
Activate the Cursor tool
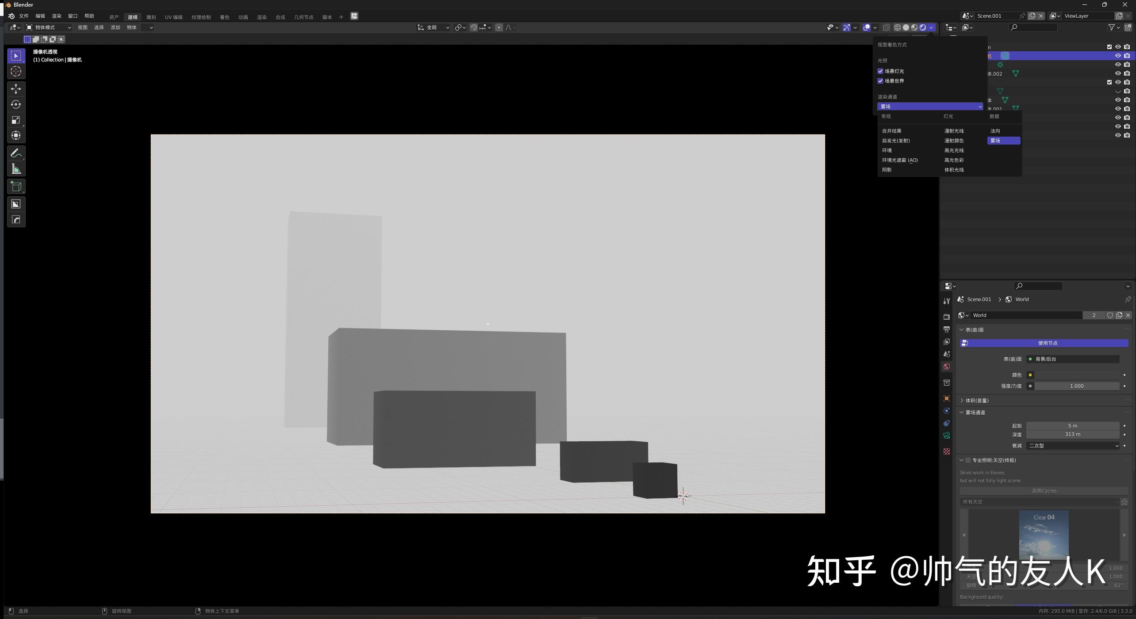pyautogui.click(x=16, y=71)
